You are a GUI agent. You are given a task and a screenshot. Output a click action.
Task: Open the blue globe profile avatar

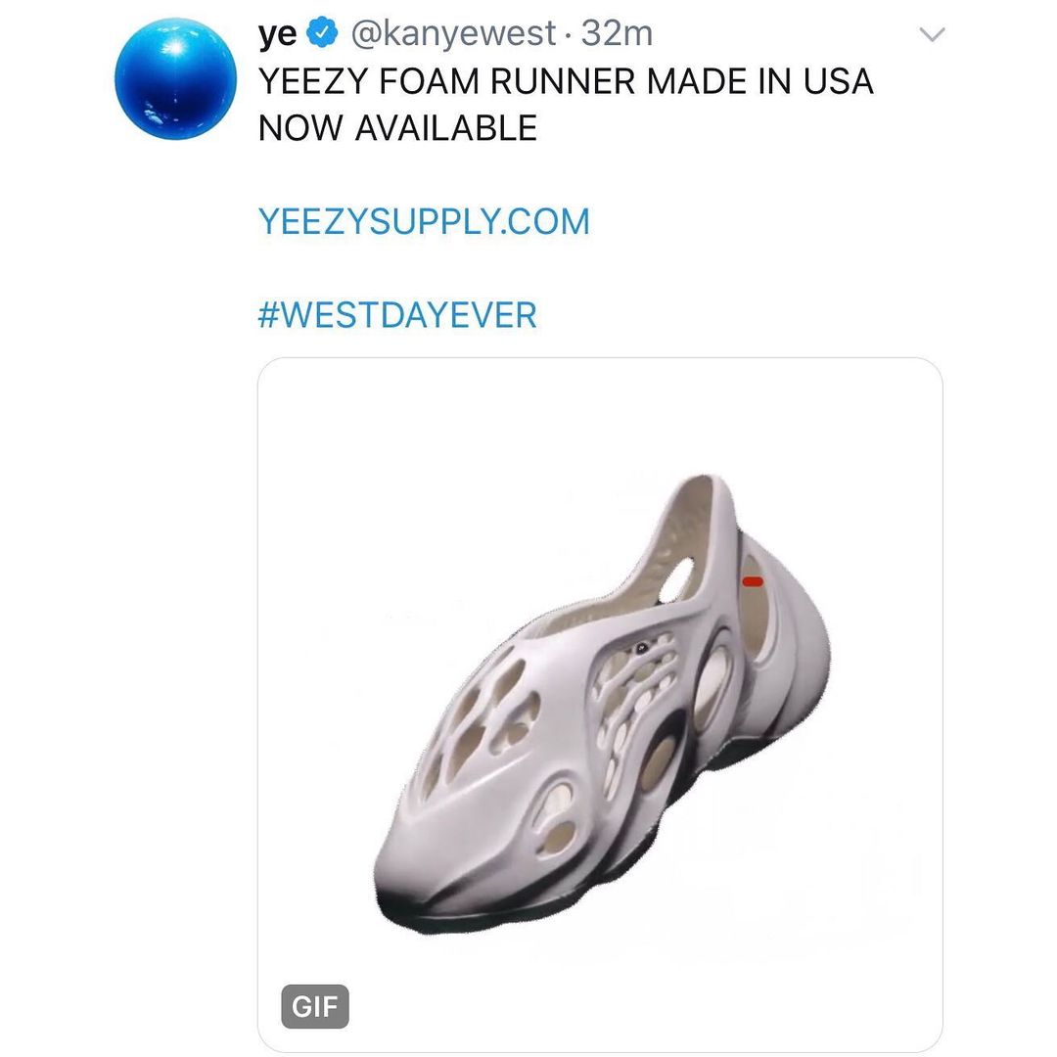(176, 78)
